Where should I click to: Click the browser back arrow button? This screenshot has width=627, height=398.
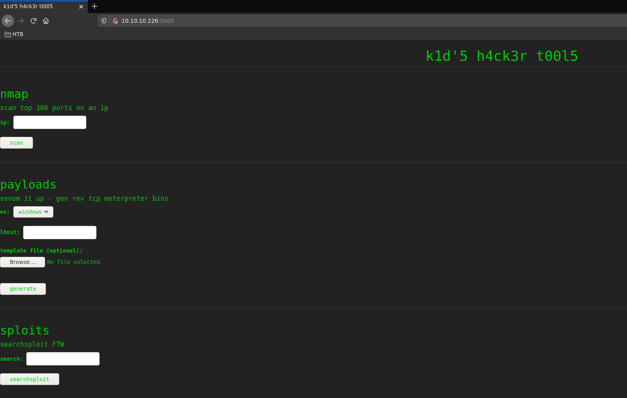(x=8, y=21)
